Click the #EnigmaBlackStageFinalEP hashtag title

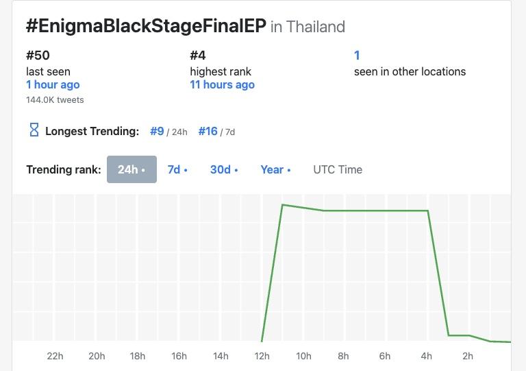tap(146, 26)
